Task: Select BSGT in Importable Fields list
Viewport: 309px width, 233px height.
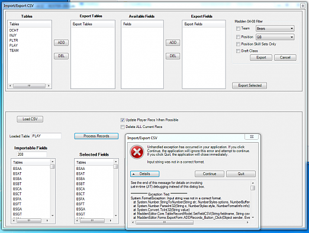Action: click(17, 214)
